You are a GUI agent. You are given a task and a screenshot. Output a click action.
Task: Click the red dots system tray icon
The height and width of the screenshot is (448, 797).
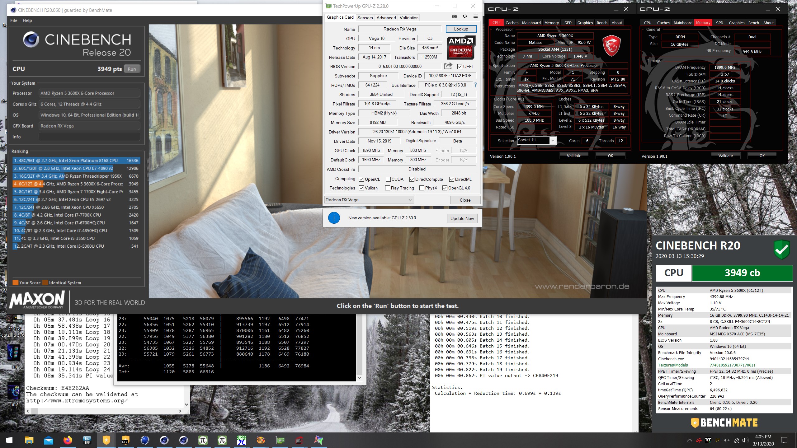click(699, 440)
